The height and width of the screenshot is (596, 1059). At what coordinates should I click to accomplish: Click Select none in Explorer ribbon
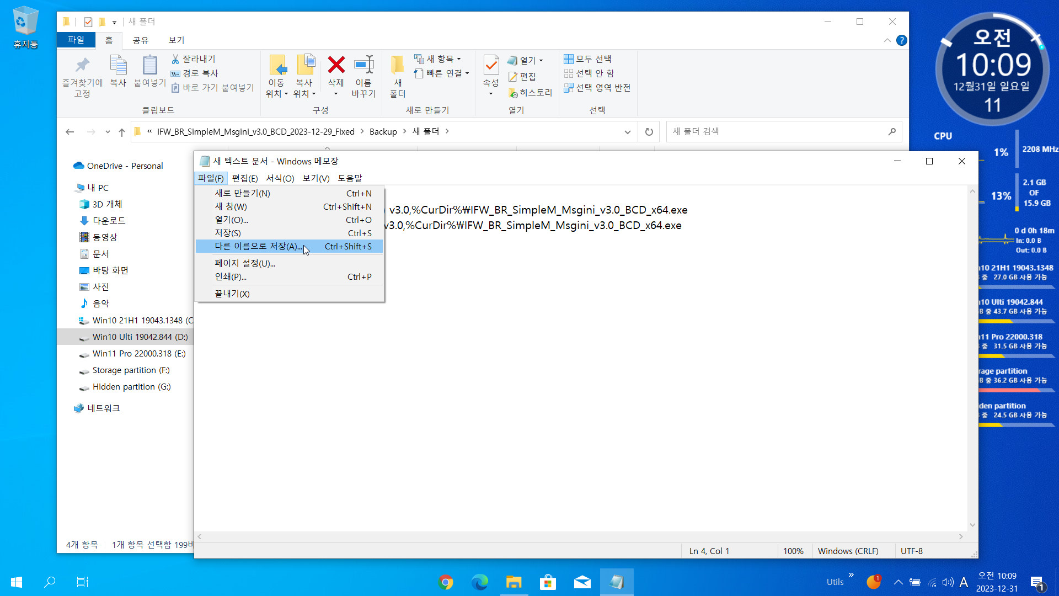[589, 73]
